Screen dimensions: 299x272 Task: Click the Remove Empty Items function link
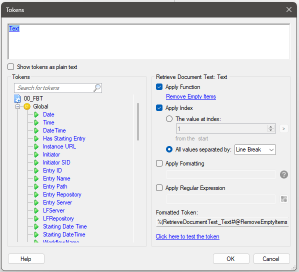tap(191, 96)
